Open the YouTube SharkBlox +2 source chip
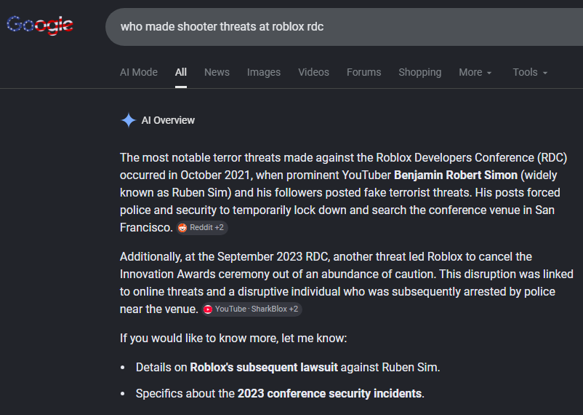Viewport: 583px width, 415px height. coord(252,309)
